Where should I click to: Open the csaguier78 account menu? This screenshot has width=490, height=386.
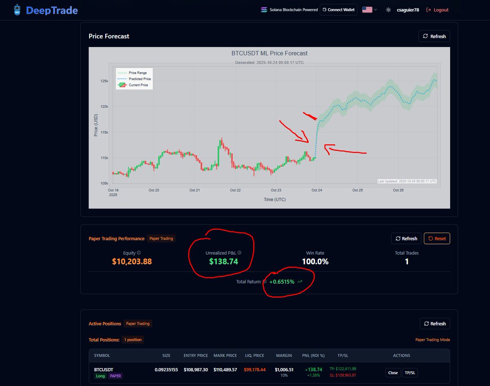(x=408, y=9)
